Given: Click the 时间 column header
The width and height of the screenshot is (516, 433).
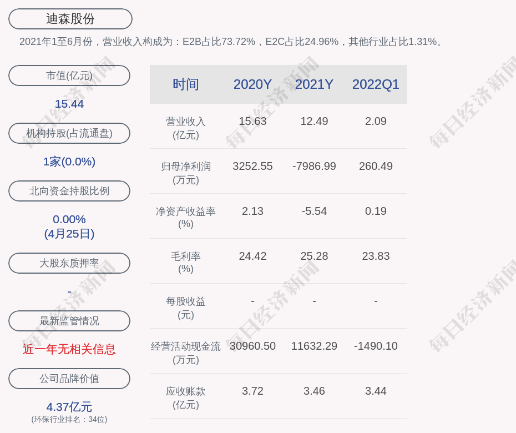Looking at the screenshot, I should (186, 84).
